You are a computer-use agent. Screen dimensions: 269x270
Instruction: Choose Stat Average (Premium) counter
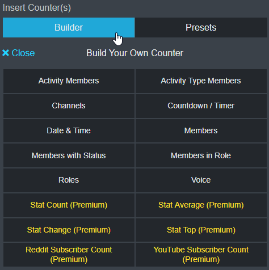201,205
